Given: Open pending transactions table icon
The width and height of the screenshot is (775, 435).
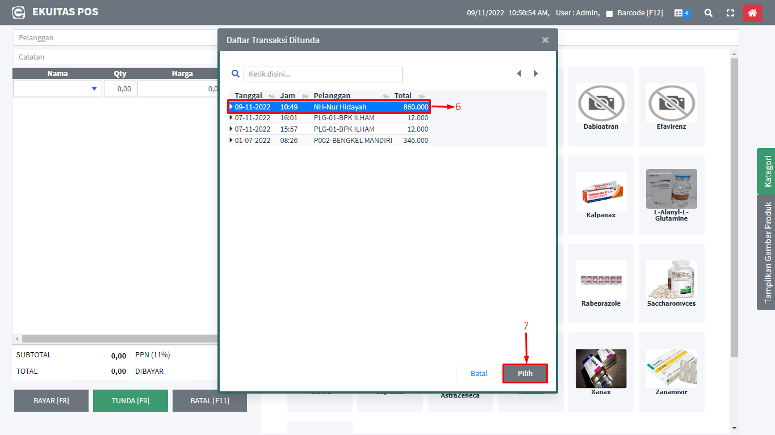Looking at the screenshot, I should (x=681, y=13).
